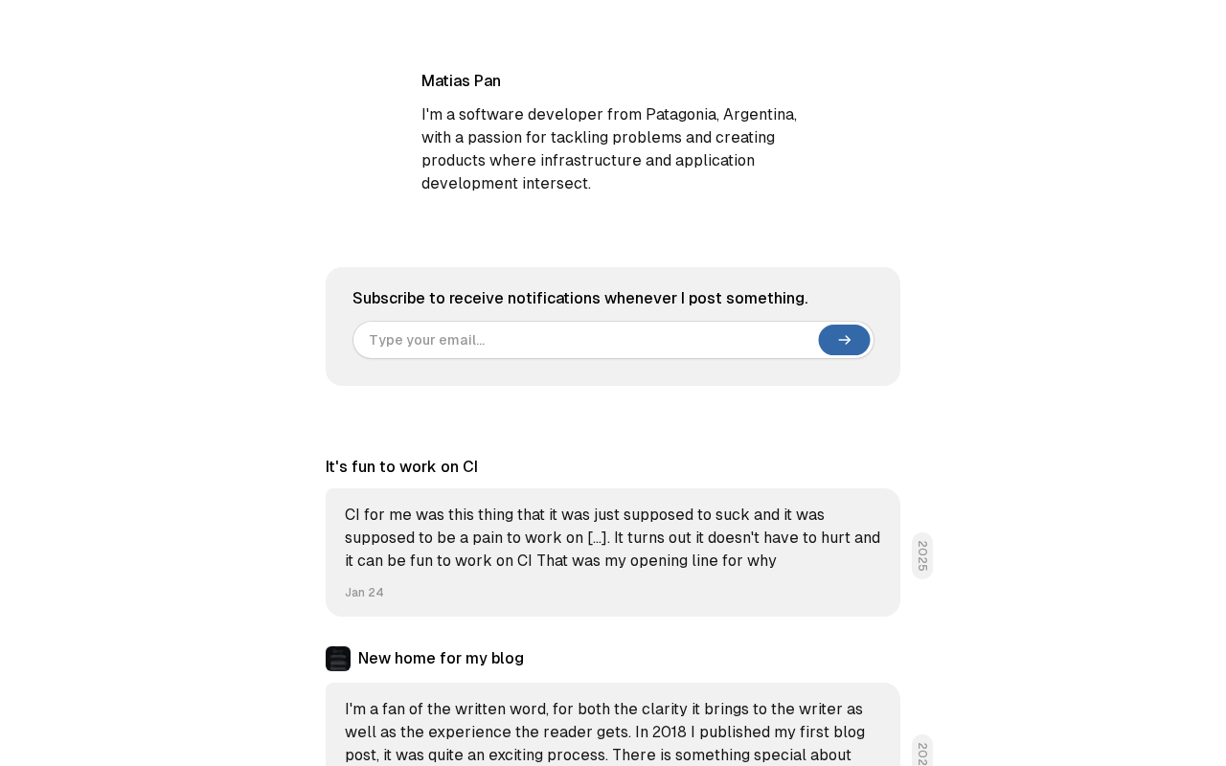Focus the Type your email input field
The width and height of the screenshot is (1226, 766).
point(586,340)
